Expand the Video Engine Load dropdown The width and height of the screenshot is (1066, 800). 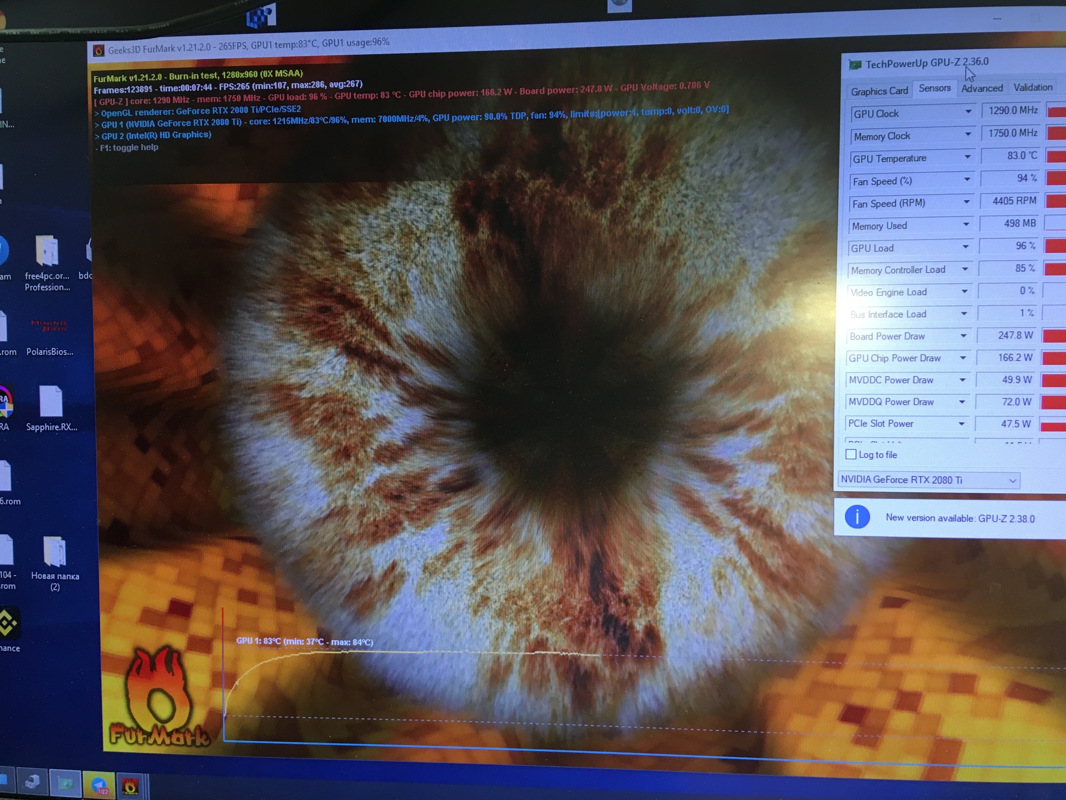click(x=964, y=292)
